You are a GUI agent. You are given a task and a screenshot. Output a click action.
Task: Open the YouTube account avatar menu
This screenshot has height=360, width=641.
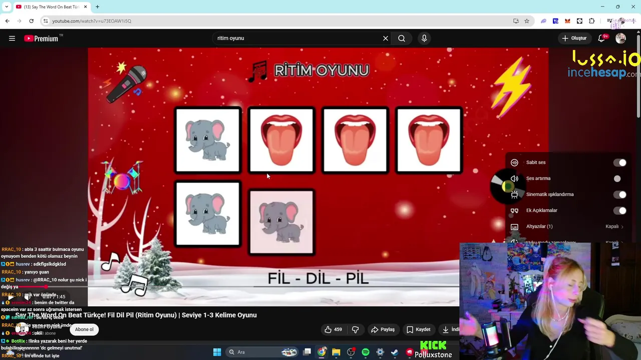[x=621, y=38]
